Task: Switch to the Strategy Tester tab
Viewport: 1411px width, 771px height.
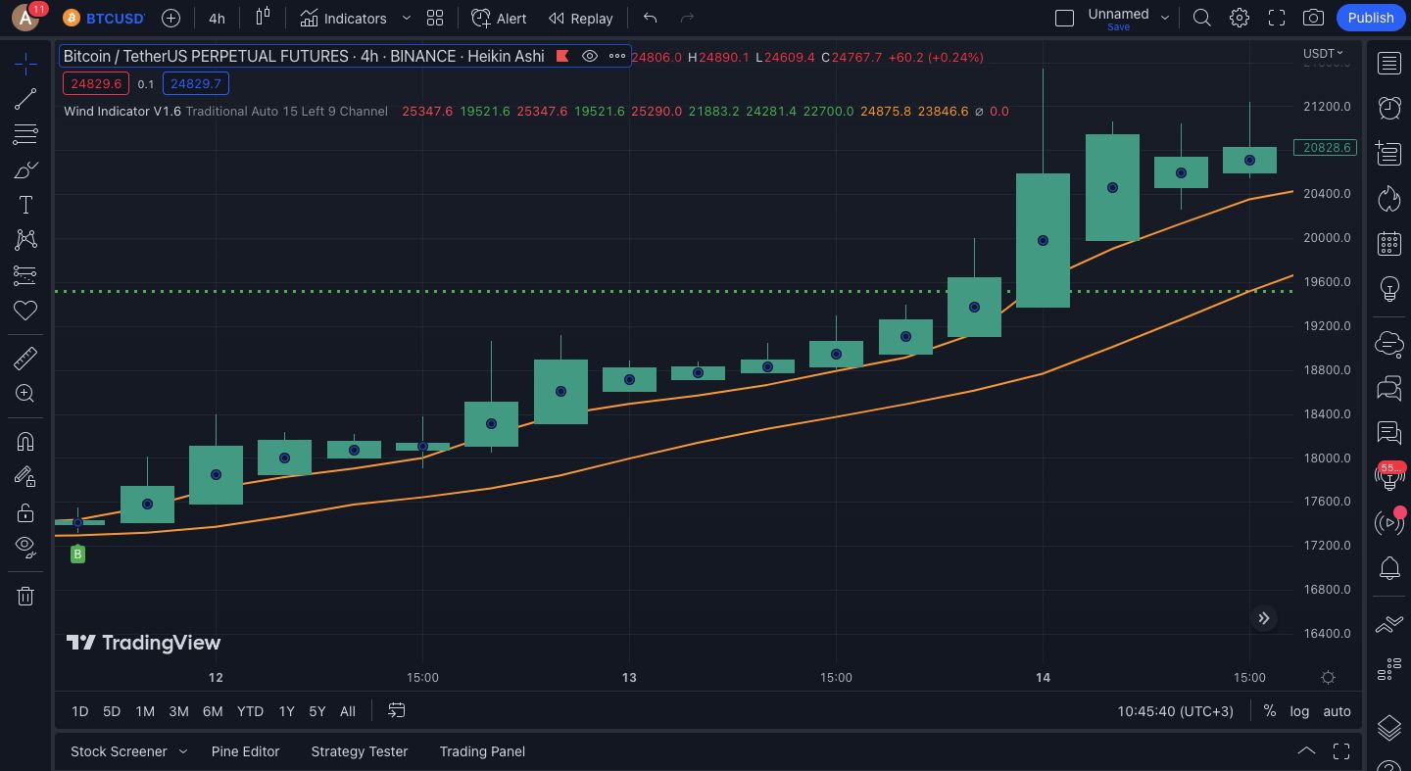Action: click(x=359, y=751)
